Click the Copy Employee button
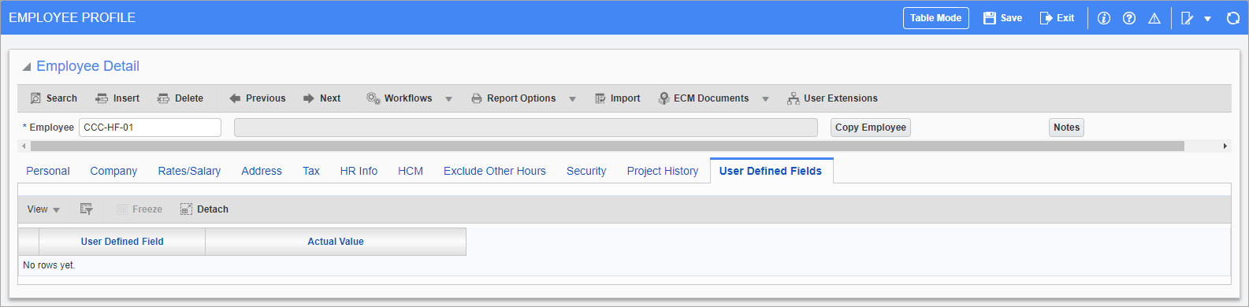1249x307 pixels. 871,128
